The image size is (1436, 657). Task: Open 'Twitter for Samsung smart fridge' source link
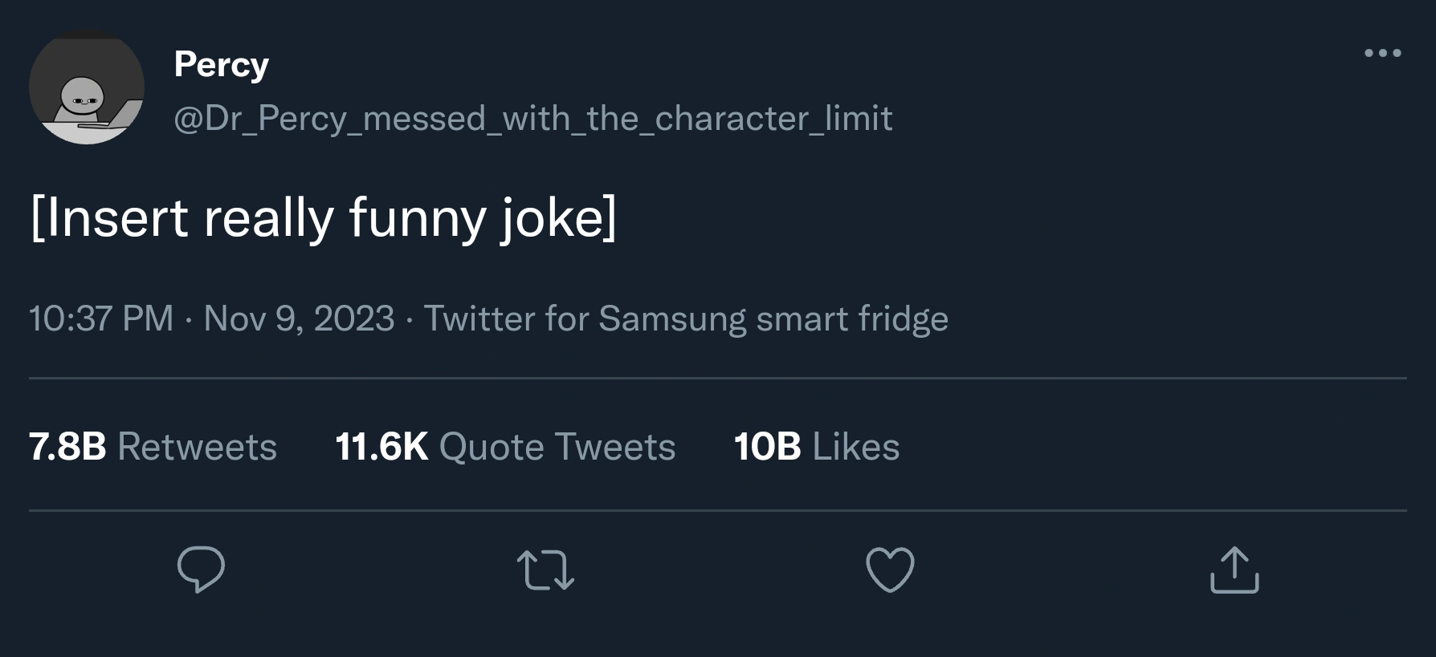pos(685,318)
